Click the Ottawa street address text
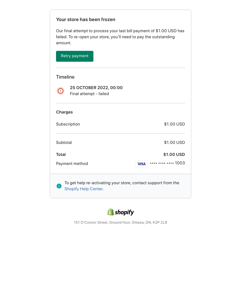241x301 pixels. [120, 222]
